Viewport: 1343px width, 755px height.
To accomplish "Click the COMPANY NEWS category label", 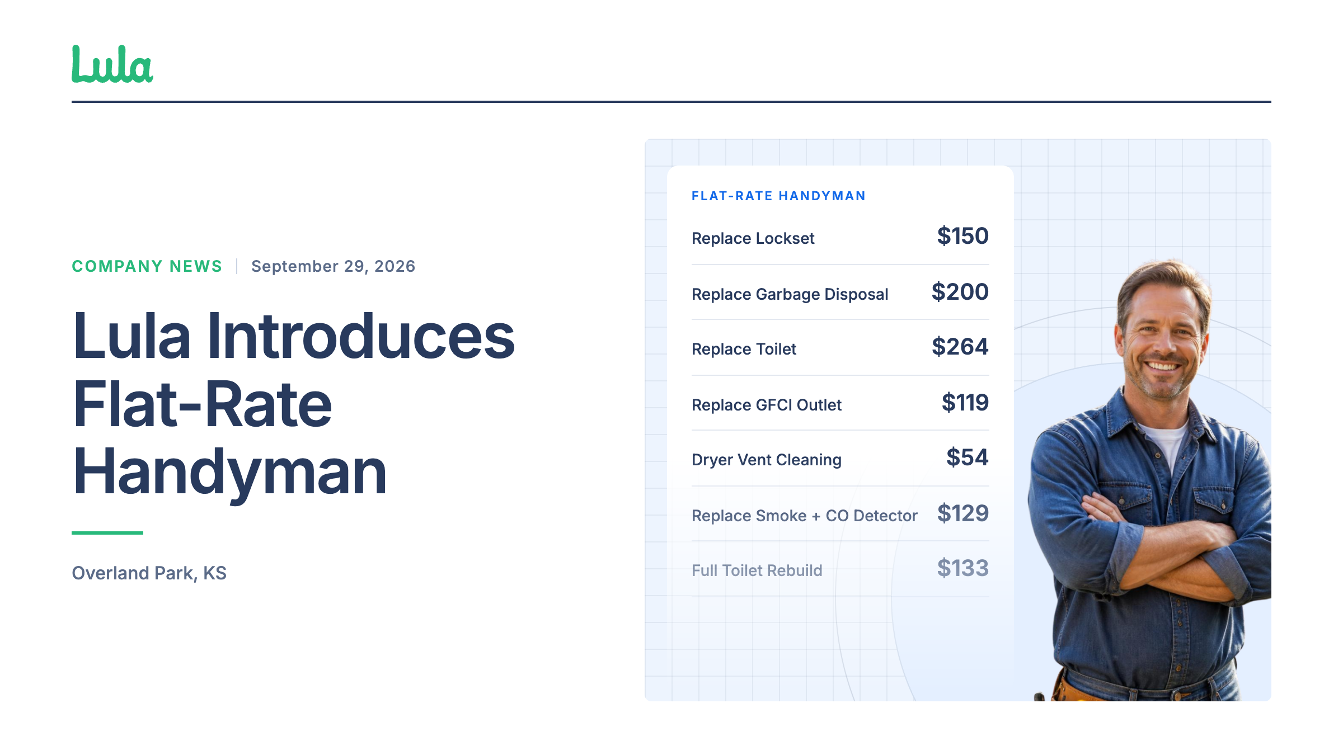I will click(147, 266).
